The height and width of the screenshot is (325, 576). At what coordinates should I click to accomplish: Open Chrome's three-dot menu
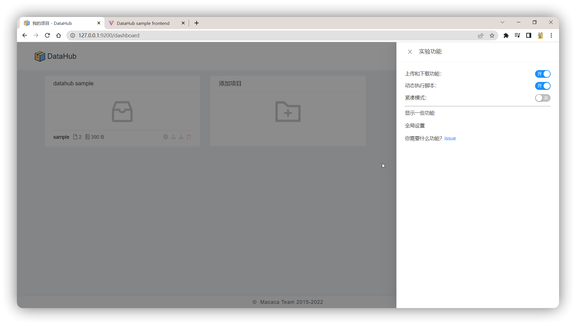551,35
